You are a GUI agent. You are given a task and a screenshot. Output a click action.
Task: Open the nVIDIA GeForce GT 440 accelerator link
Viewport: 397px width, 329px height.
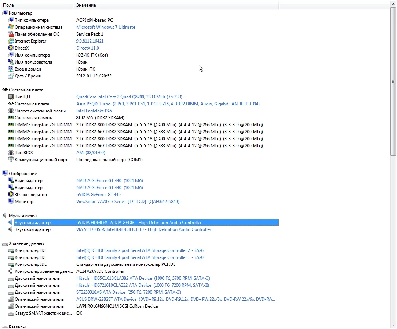[x=98, y=194]
